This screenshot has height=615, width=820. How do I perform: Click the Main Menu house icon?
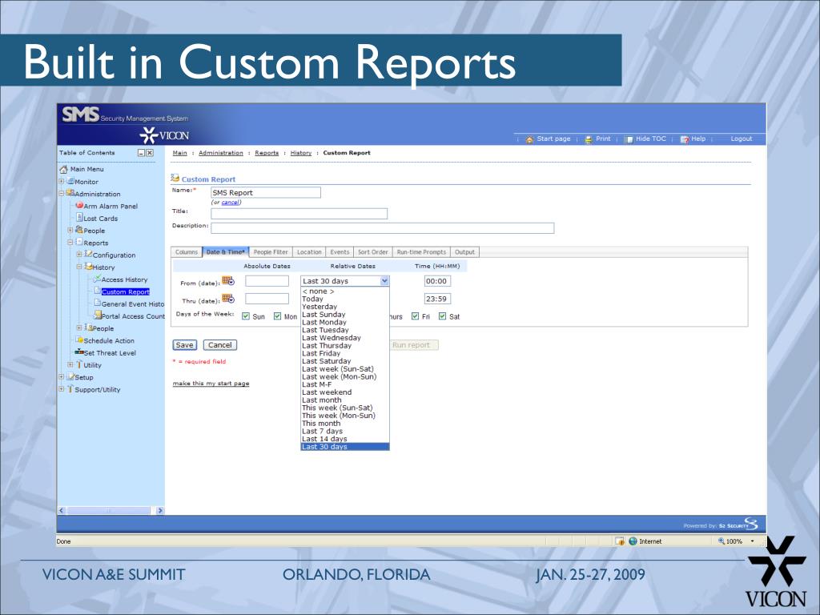[x=63, y=169]
